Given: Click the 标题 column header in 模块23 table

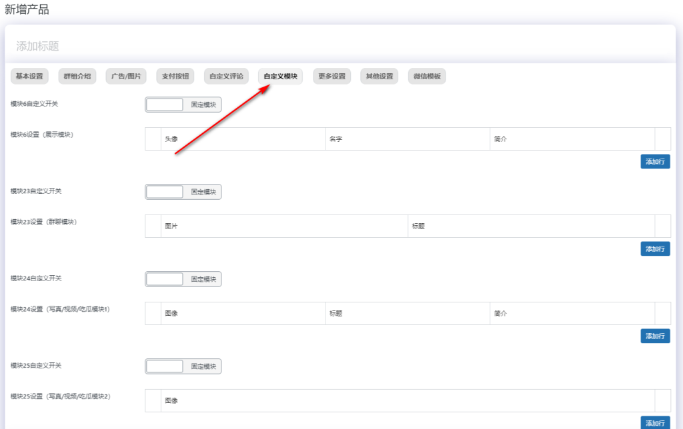Looking at the screenshot, I should click(418, 226).
